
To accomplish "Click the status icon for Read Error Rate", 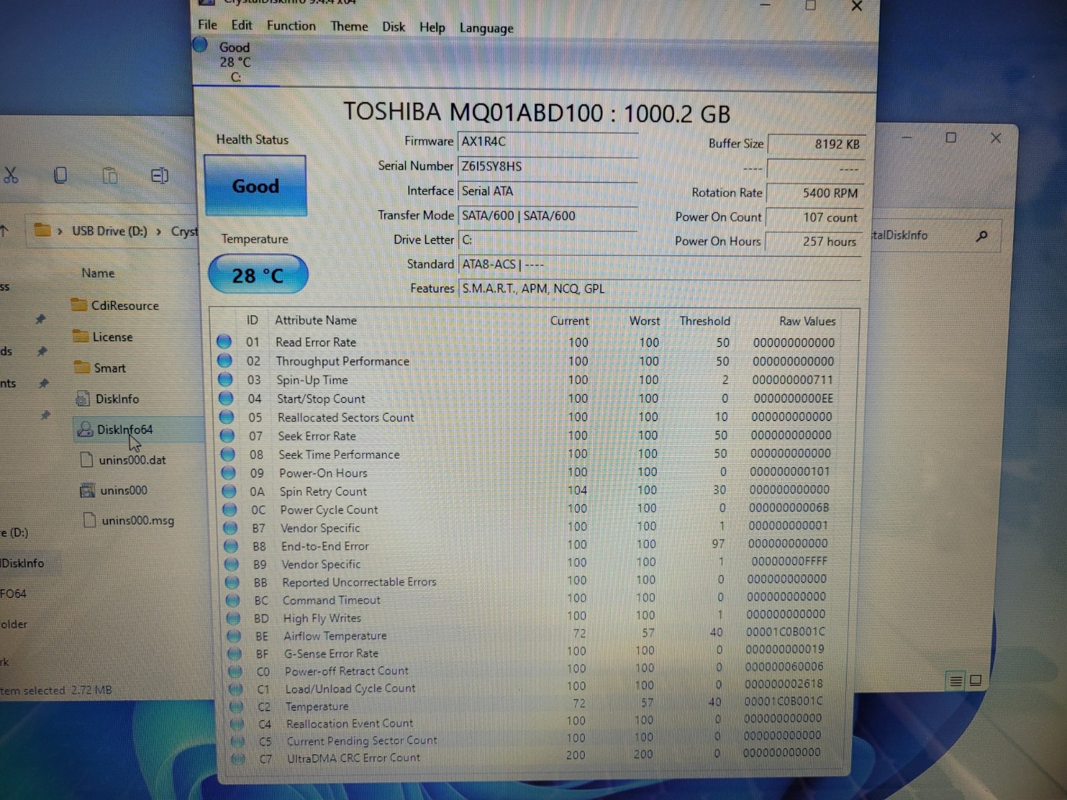I will tap(224, 342).
